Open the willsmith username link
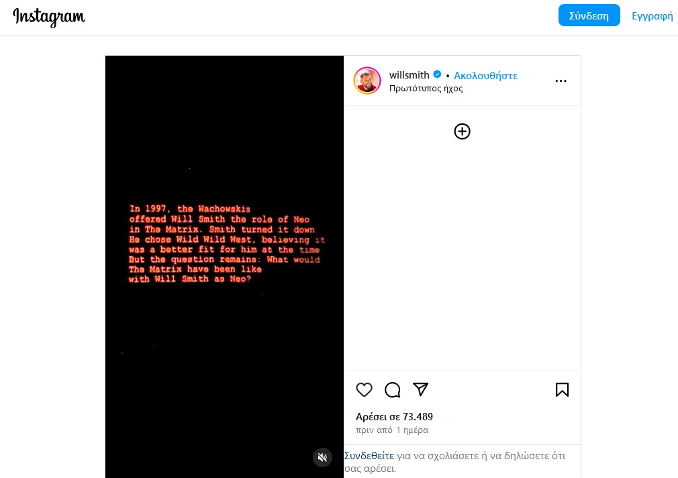This screenshot has width=678, height=478. tap(409, 75)
